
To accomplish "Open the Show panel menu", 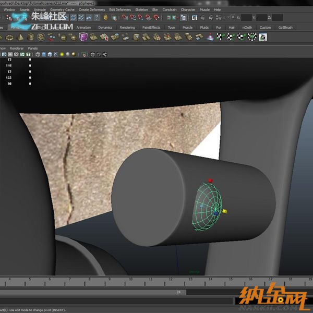I will [3, 48].
